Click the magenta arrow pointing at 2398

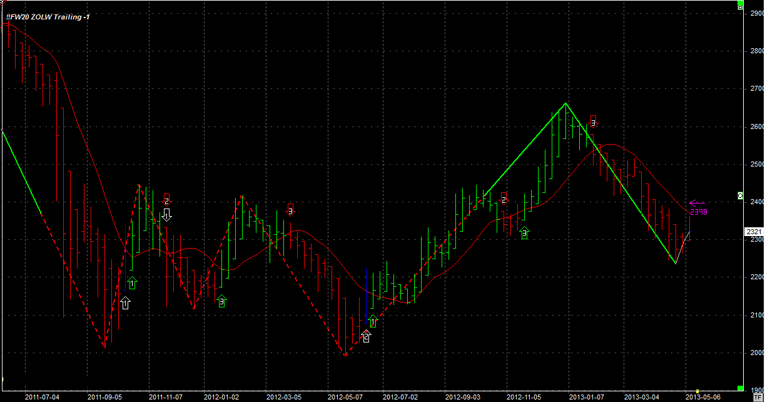(697, 203)
